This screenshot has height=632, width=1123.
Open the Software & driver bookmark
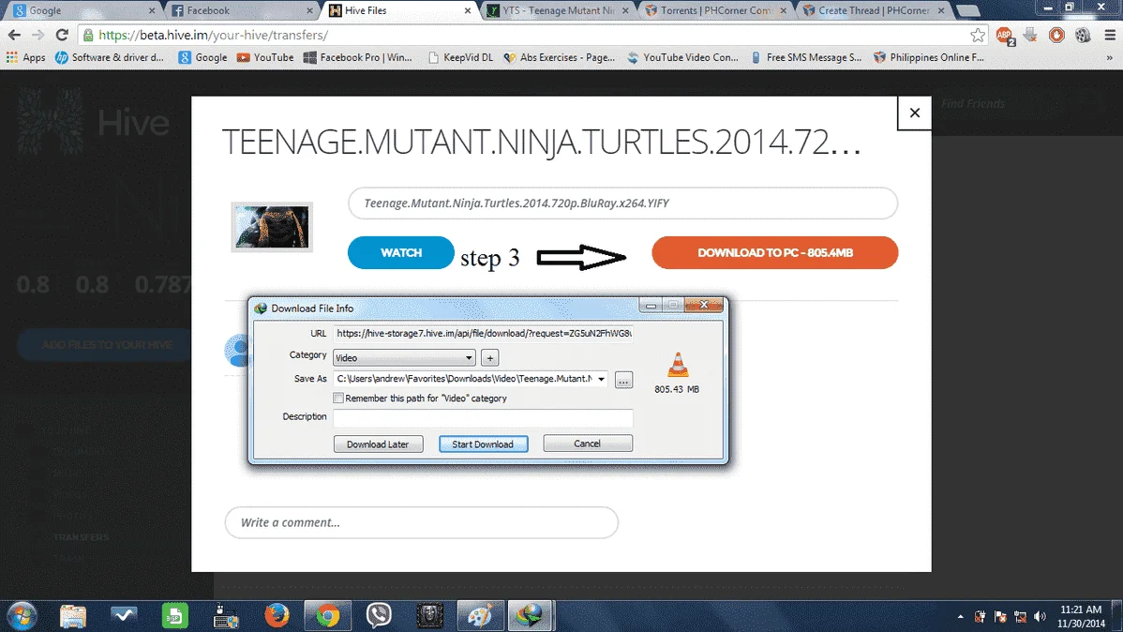(x=110, y=57)
